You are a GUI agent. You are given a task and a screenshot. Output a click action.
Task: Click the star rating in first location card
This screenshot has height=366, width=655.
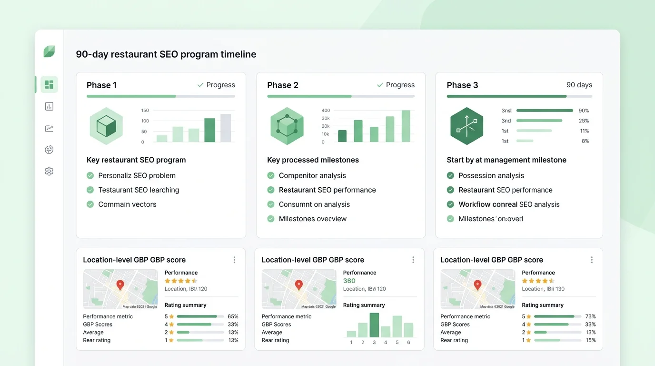(181, 281)
